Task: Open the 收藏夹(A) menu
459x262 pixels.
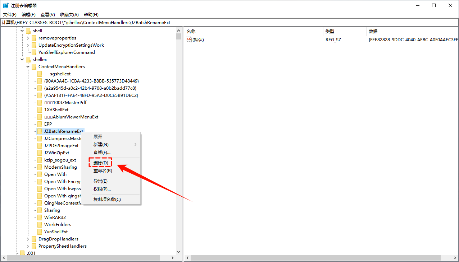Action: [x=69, y=14]
